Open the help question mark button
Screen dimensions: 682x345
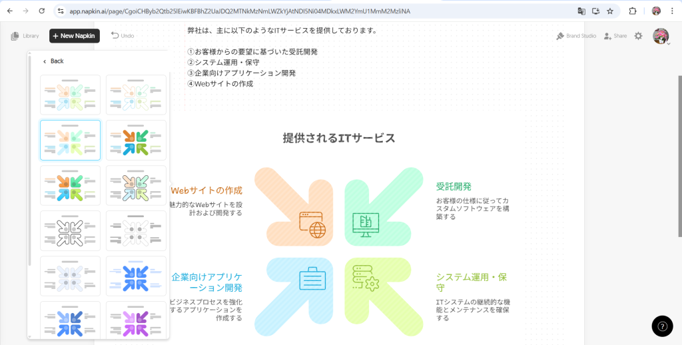pos(661,326)
